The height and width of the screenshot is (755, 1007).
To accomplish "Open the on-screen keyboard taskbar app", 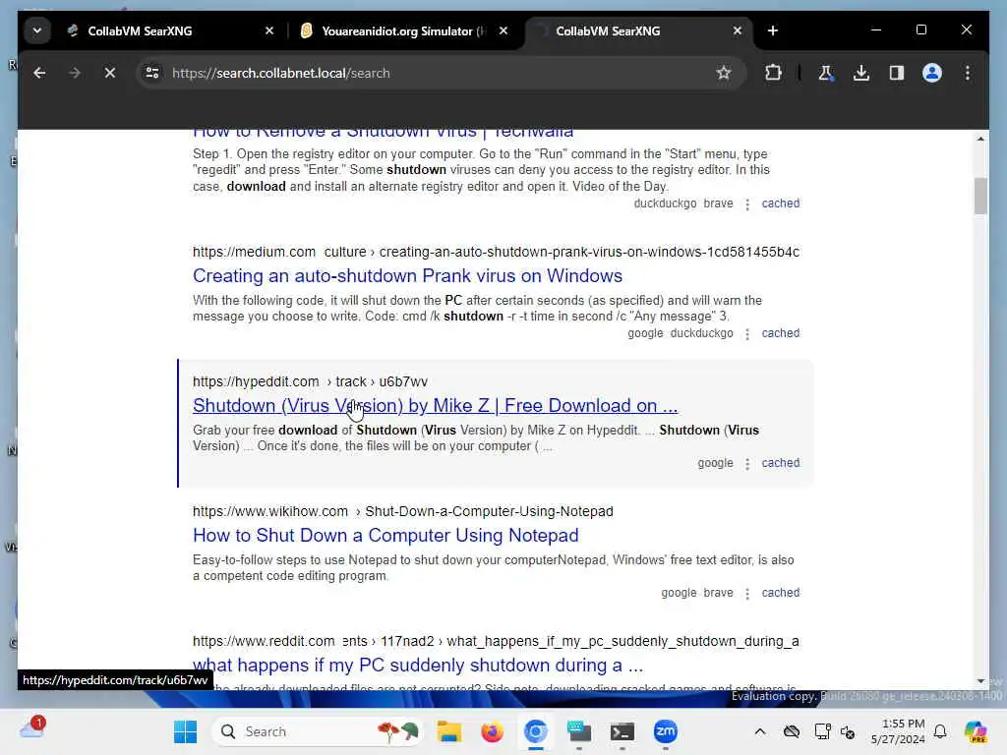I will [578, 731].
